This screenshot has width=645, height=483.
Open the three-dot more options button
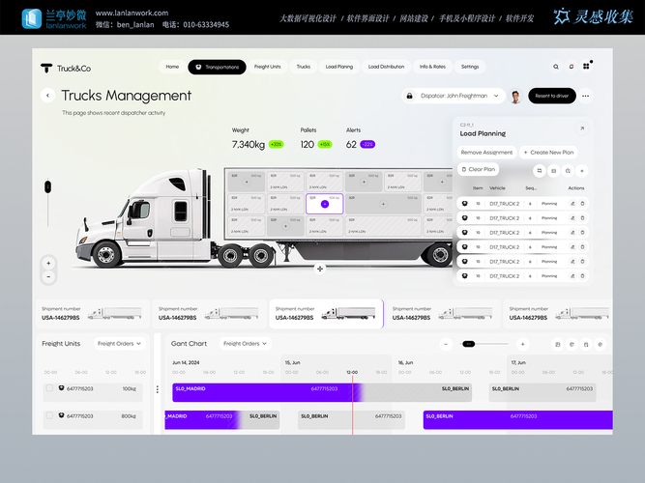[585, 96]
